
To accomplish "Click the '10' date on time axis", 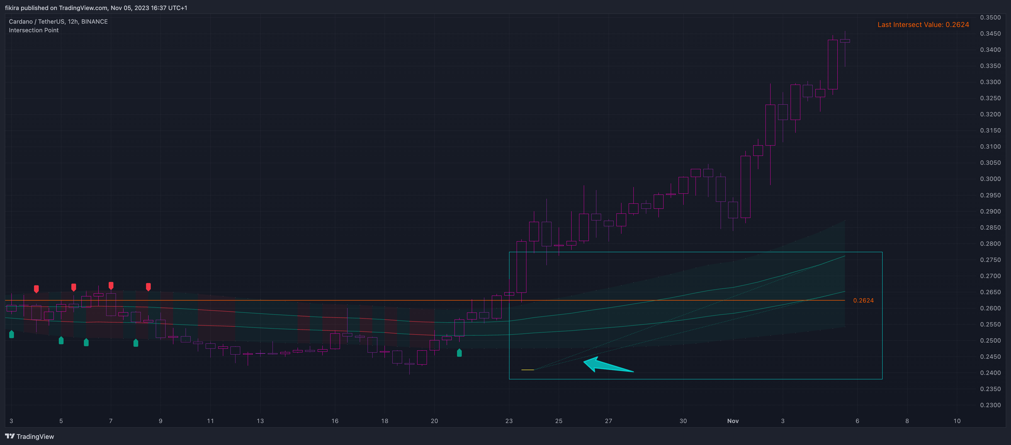I will [x=957, y=421].
